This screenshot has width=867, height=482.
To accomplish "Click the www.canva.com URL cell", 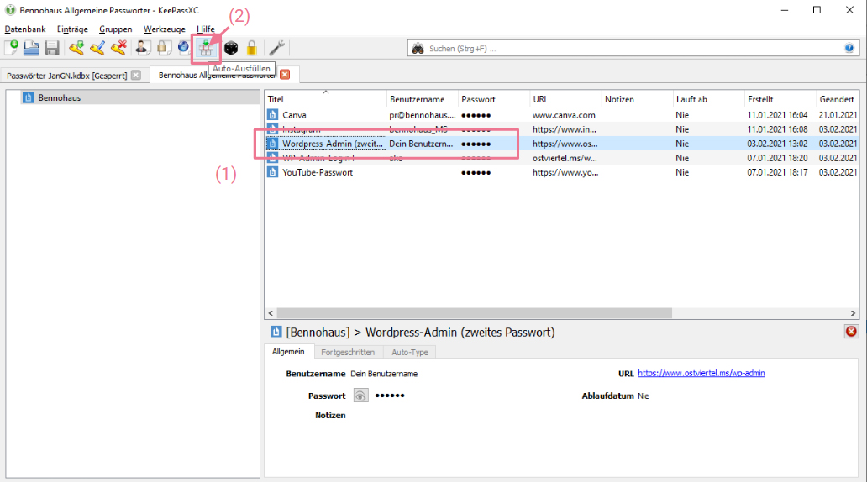I will [564, 115].
